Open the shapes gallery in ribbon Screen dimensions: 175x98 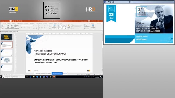[x=62, y=27]
